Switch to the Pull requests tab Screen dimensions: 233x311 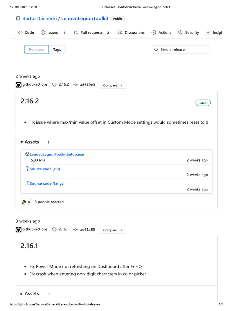point(91,32)
